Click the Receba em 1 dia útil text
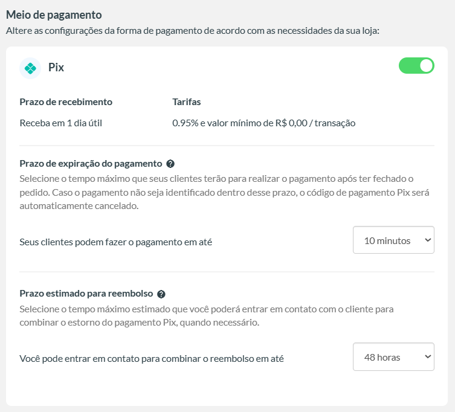This screenshot has width=455, height=412. (60, 123)
